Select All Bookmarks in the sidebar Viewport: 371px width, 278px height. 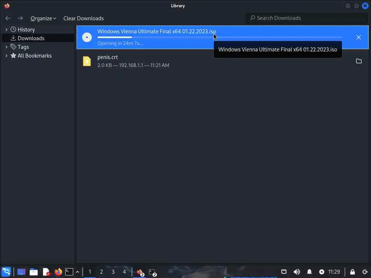tap(34, 56)
